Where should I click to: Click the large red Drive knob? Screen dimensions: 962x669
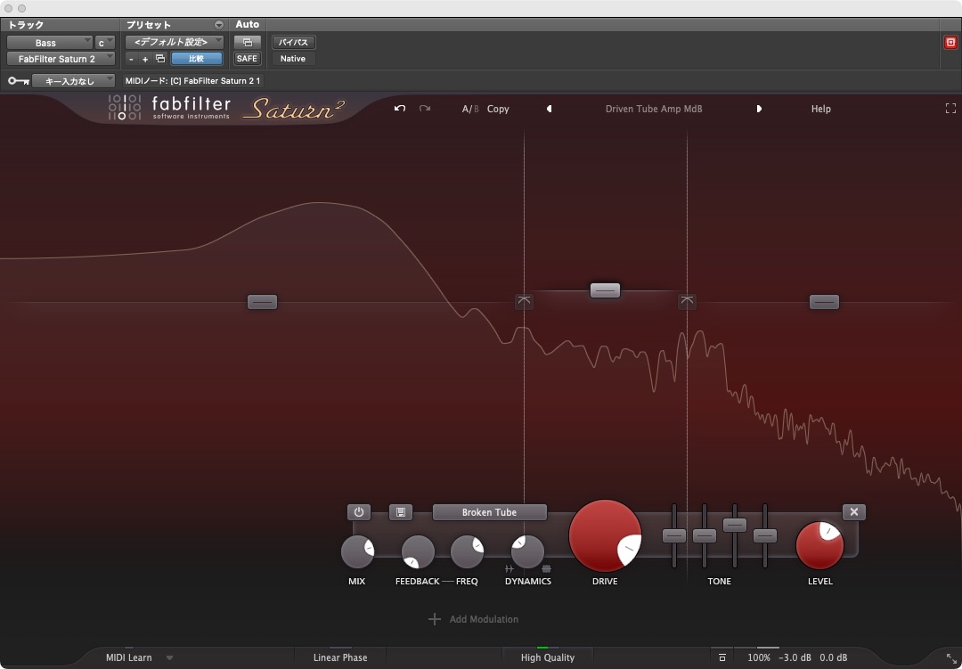pos(605,535)
